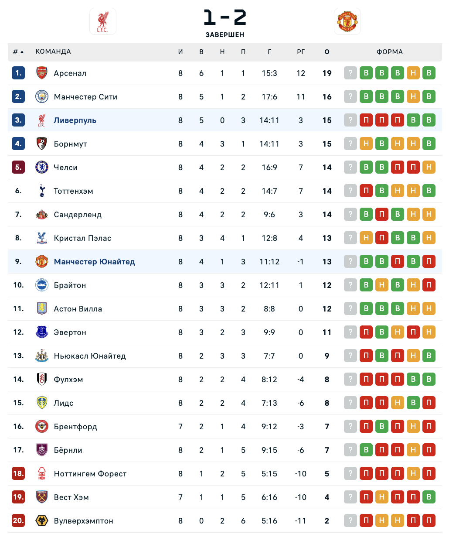Click the Arsenal club logo in table
Screen dimensions: 449x534
click(x=42, y=73)
